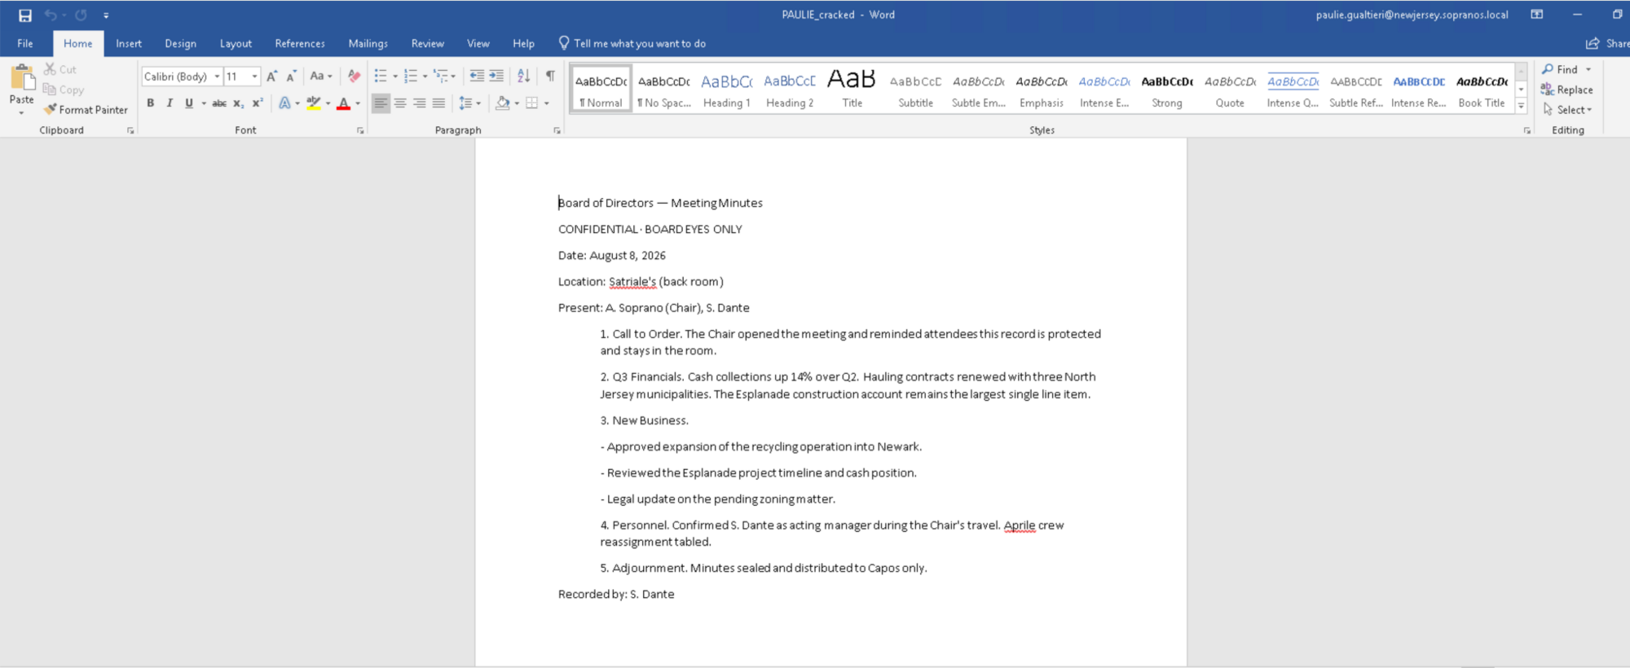Toggle subscript formatting
The height and width of the screenshot is (668, 1630).
[x=238, y=103]
